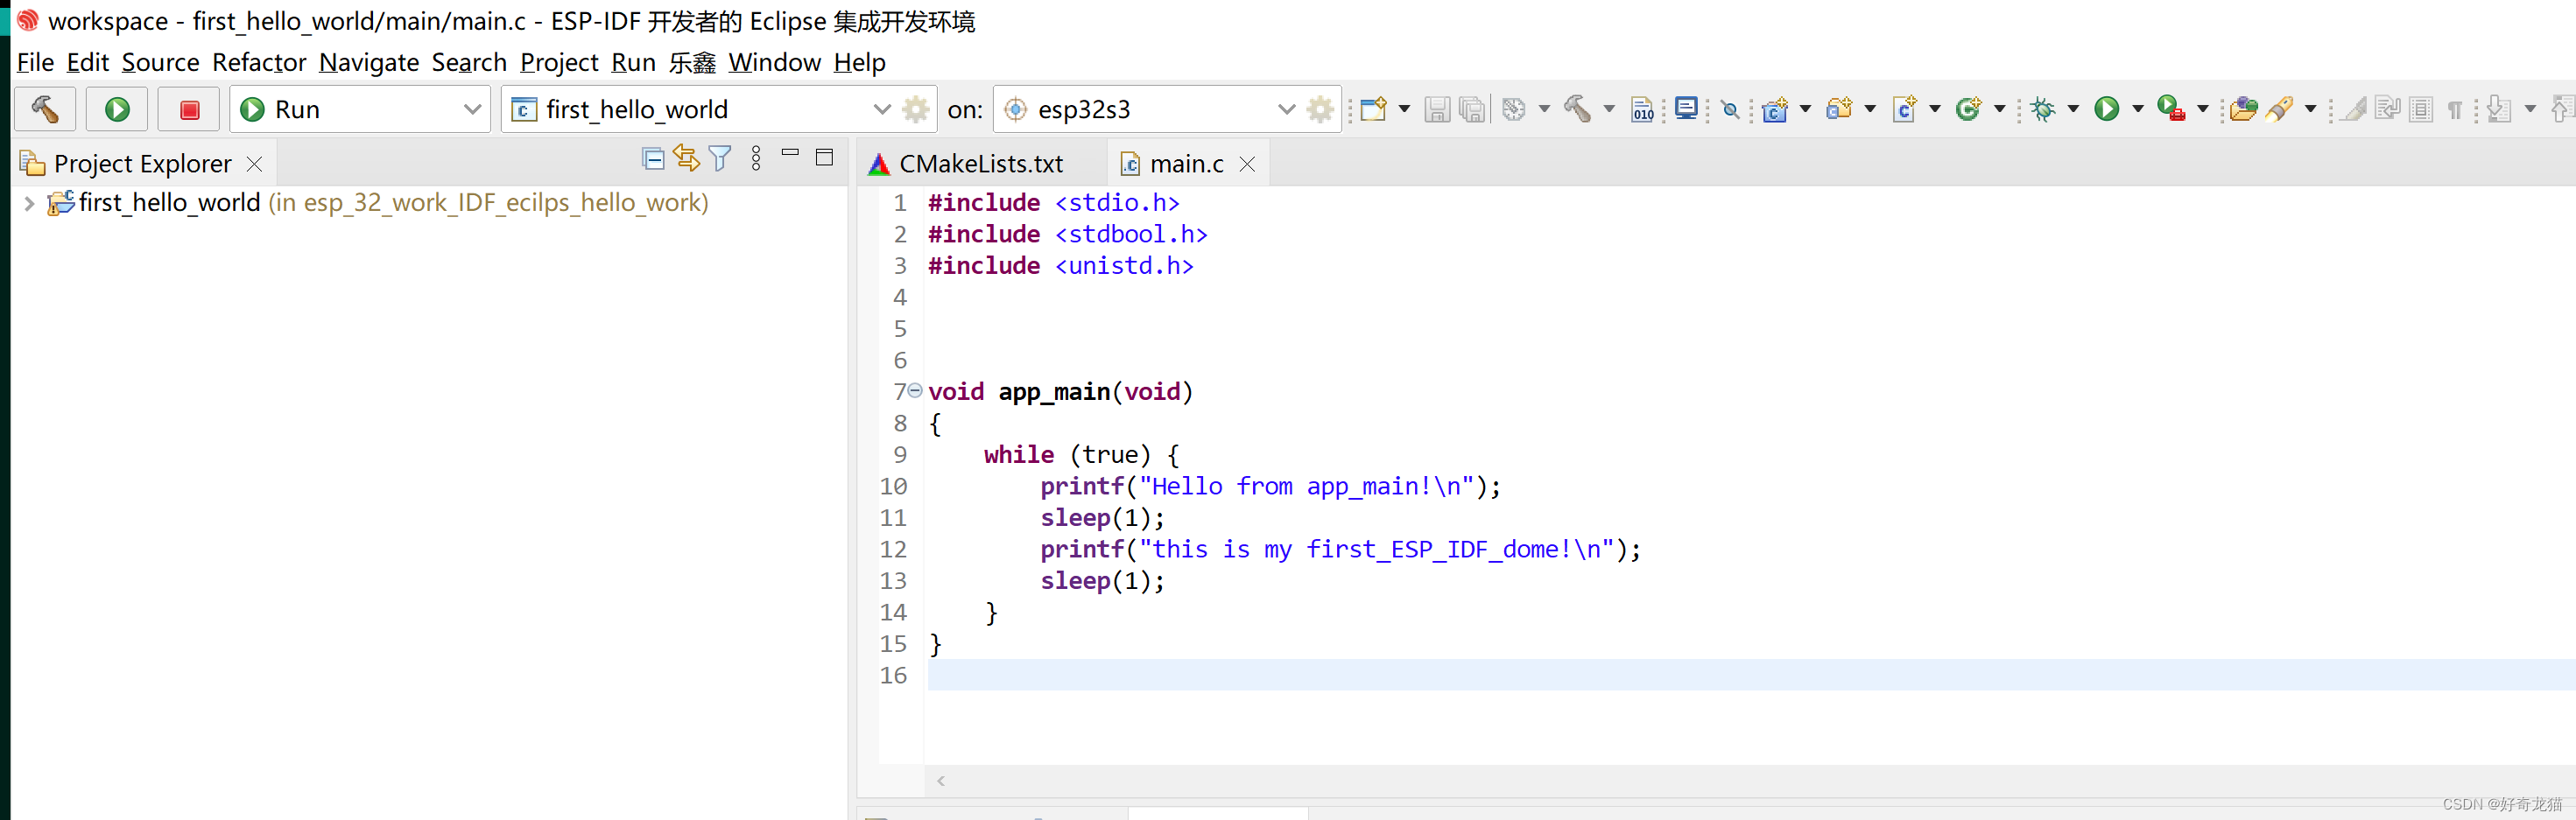Open the Source menu
Screen dimensions: 2576x820
tap(160, 62)
